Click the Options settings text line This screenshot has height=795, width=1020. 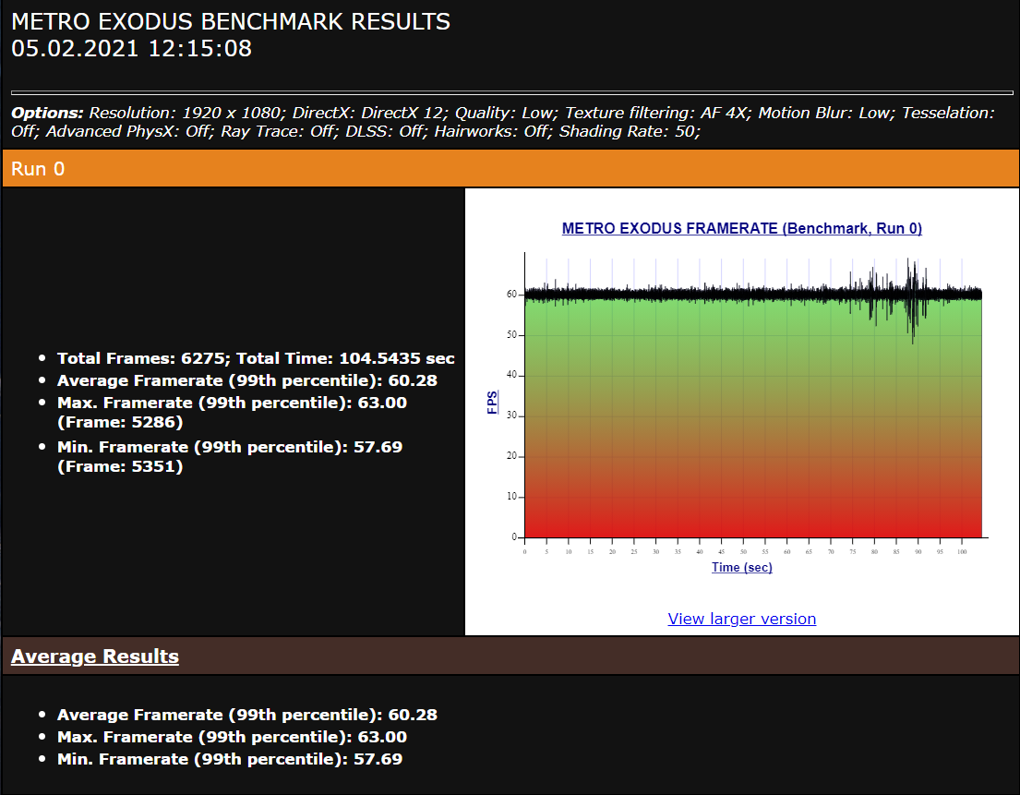502,122
